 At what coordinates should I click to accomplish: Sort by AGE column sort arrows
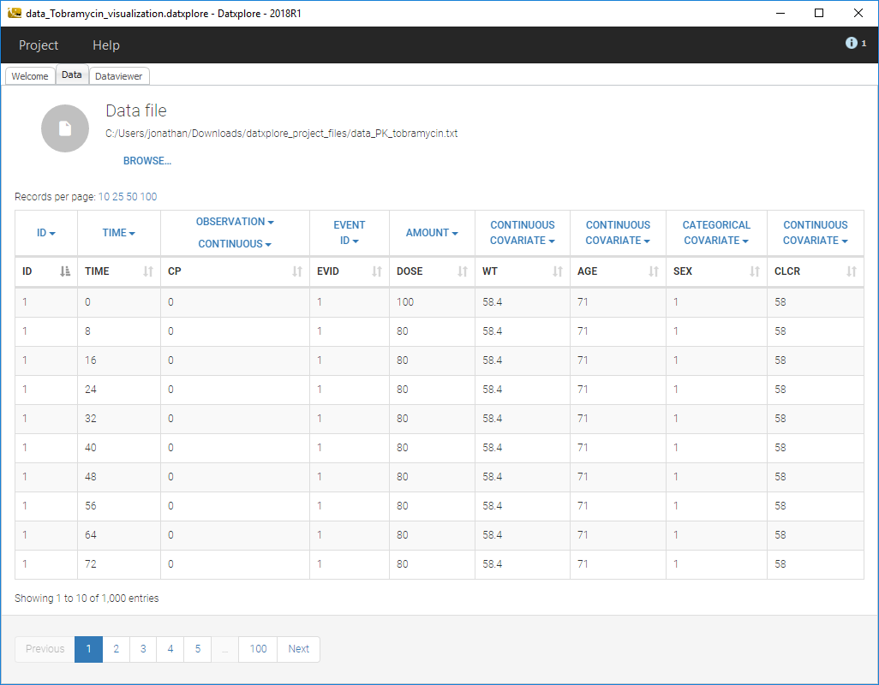pyautogui.click(x=654, y=271)
